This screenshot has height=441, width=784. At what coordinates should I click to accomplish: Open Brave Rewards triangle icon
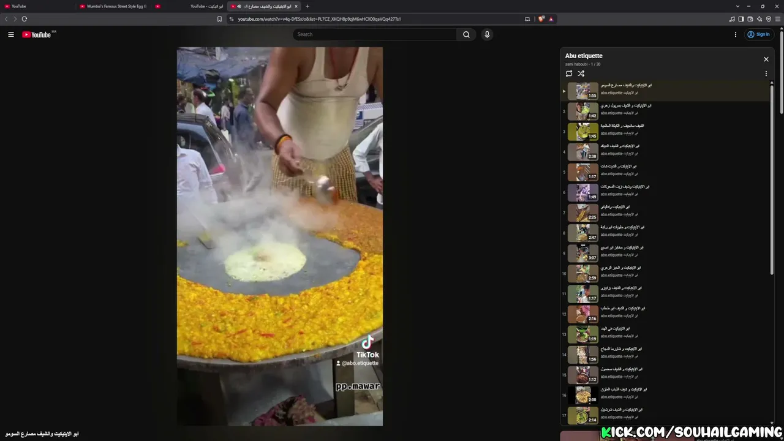pyautogui.click(x=551, y=19)
